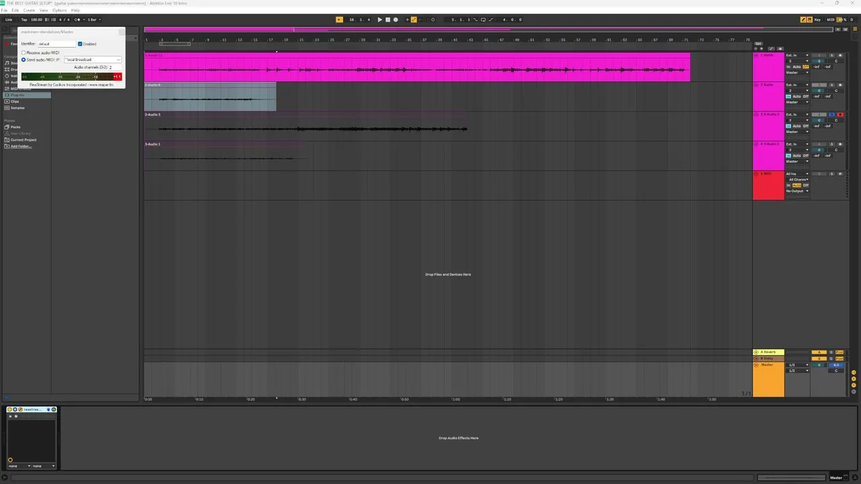Open the 1 Bar quantization menu
861x484 pixels.
[93, 19]
